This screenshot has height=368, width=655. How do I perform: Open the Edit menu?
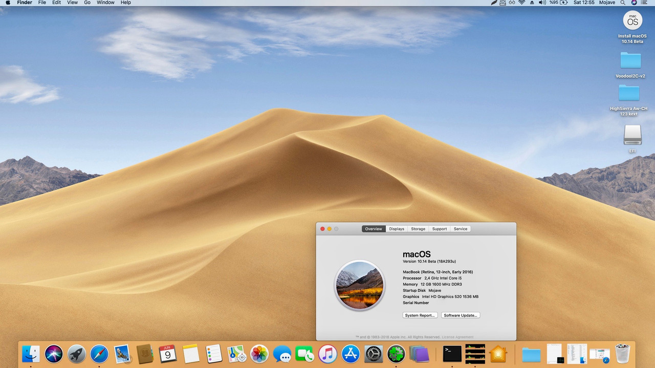(56, 3)
